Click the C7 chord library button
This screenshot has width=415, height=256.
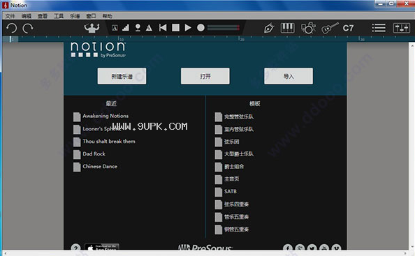coord(348,28)
